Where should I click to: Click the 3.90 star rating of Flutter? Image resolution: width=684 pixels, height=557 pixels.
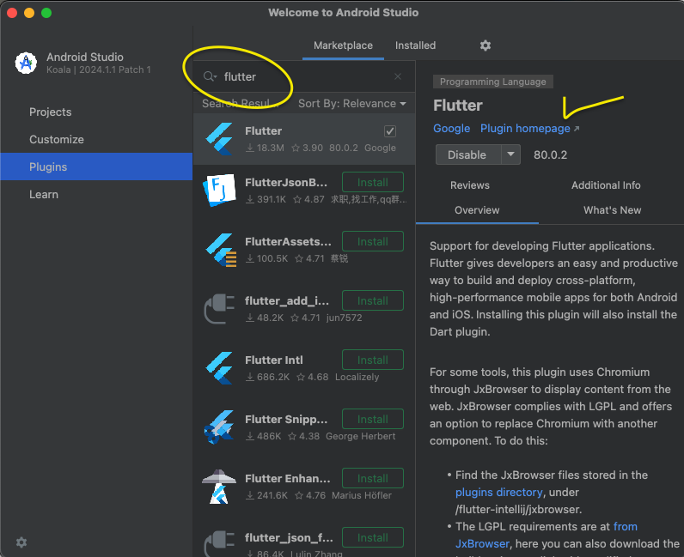point(308,148)
